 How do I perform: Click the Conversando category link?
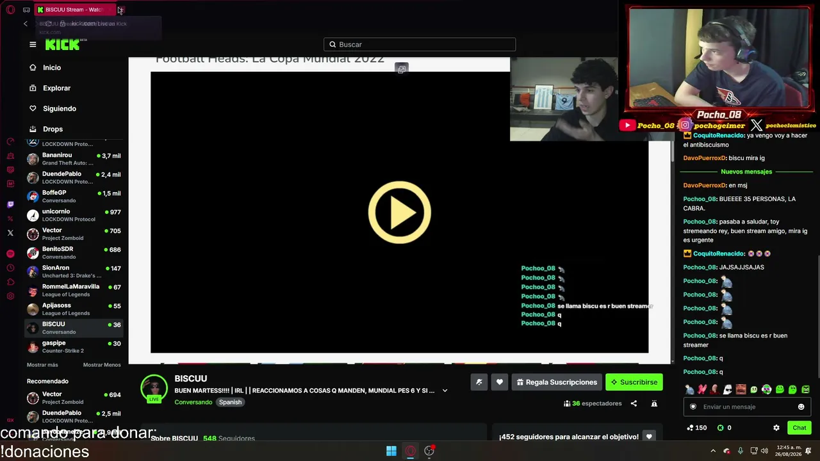point(193,402)
